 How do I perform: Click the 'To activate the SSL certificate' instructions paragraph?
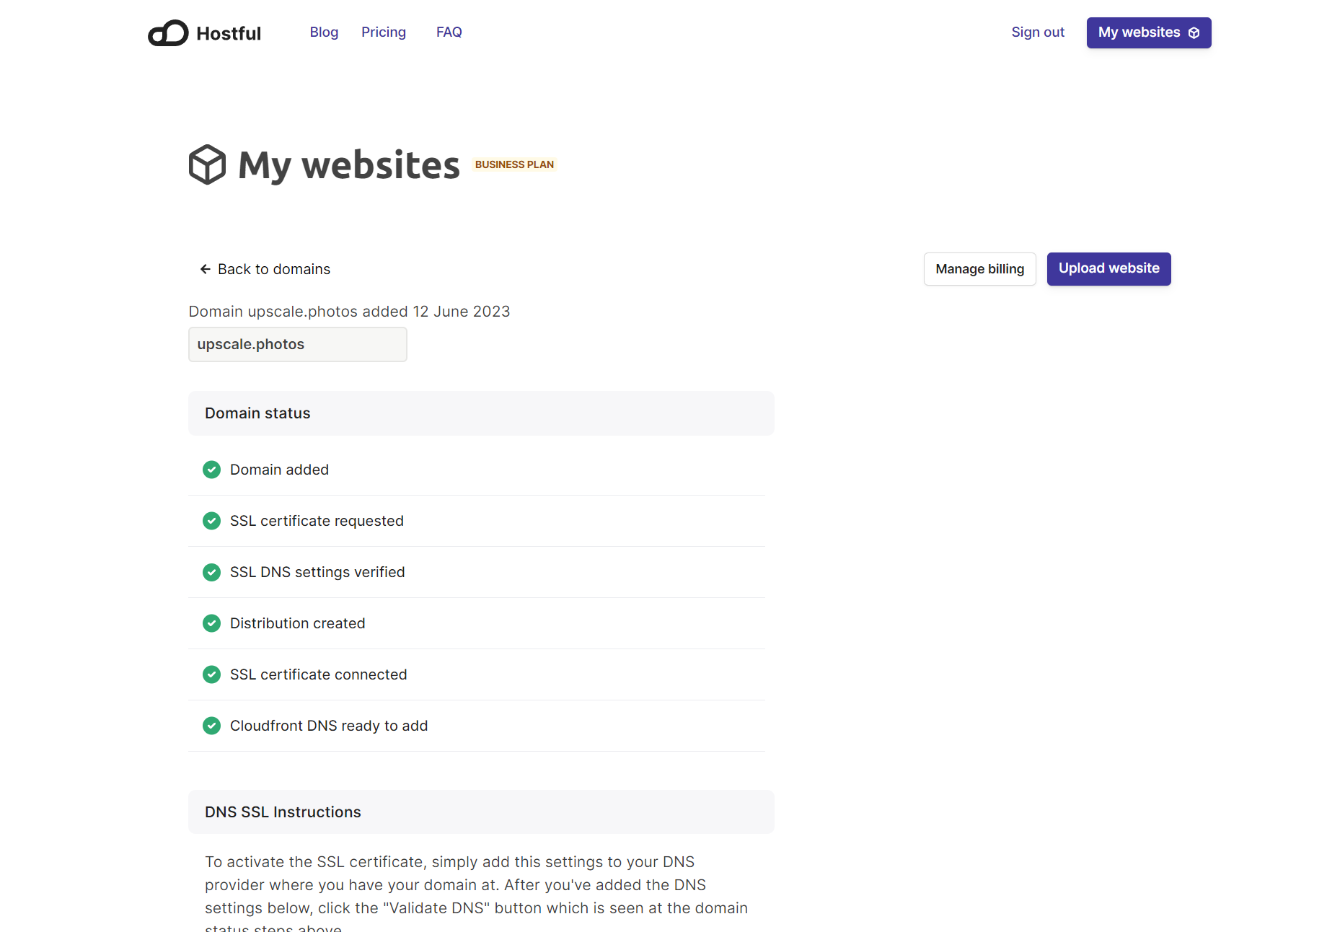coord(477,893)
